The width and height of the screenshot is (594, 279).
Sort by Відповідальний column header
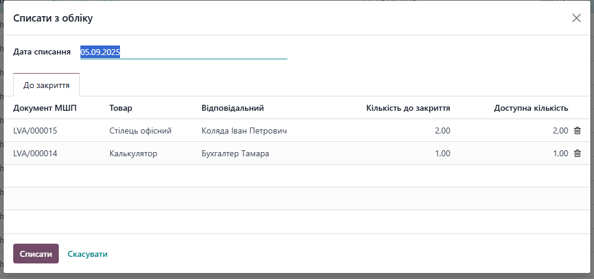pyautogui.click(x=233, y=108)
